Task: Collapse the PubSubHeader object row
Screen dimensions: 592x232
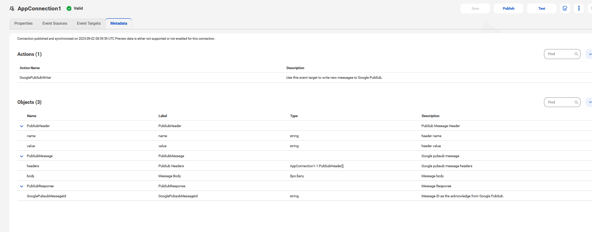Action: (x=22, y=126)
